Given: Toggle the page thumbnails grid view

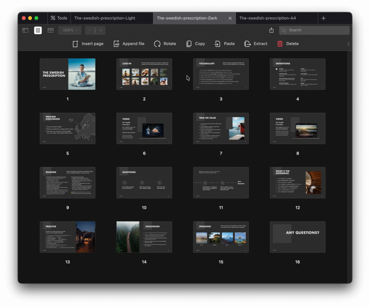Looking at the screenshot, I should click(x=38, y=30).
